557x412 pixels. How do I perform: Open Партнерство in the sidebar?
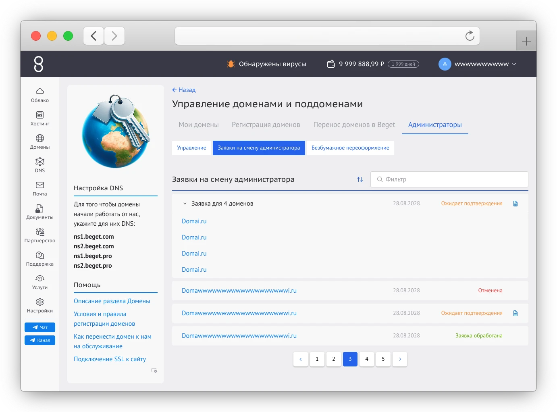click(40, 235)
